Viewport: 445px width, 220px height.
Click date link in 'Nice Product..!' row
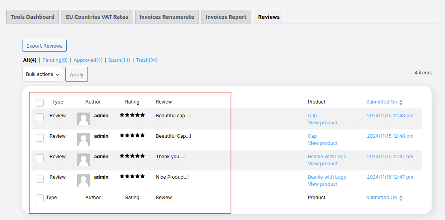click(x=390, y=177)
